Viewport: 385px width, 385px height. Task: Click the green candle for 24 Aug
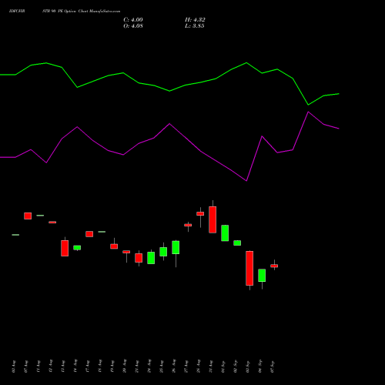151,258
